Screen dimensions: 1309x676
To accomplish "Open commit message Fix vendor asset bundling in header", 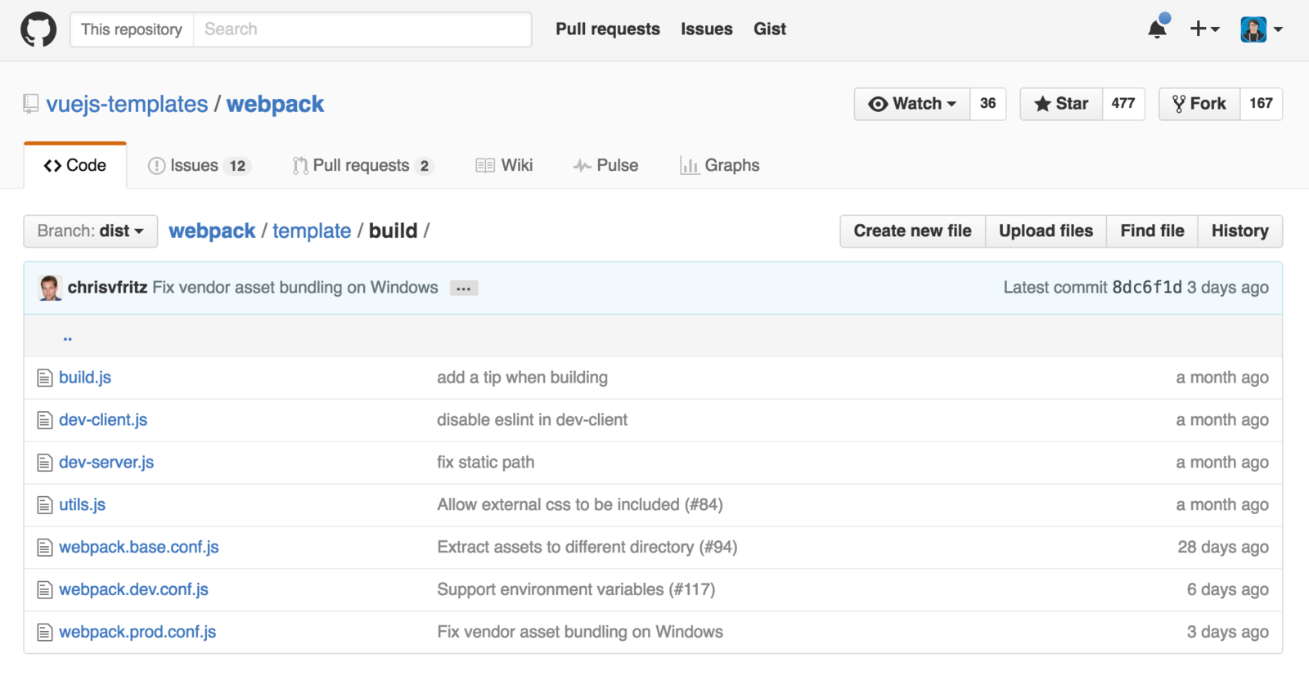I will 295,288.
